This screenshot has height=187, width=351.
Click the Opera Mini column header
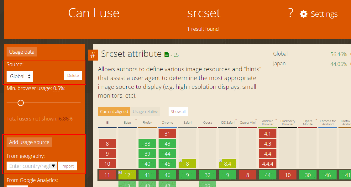point(248,123)
